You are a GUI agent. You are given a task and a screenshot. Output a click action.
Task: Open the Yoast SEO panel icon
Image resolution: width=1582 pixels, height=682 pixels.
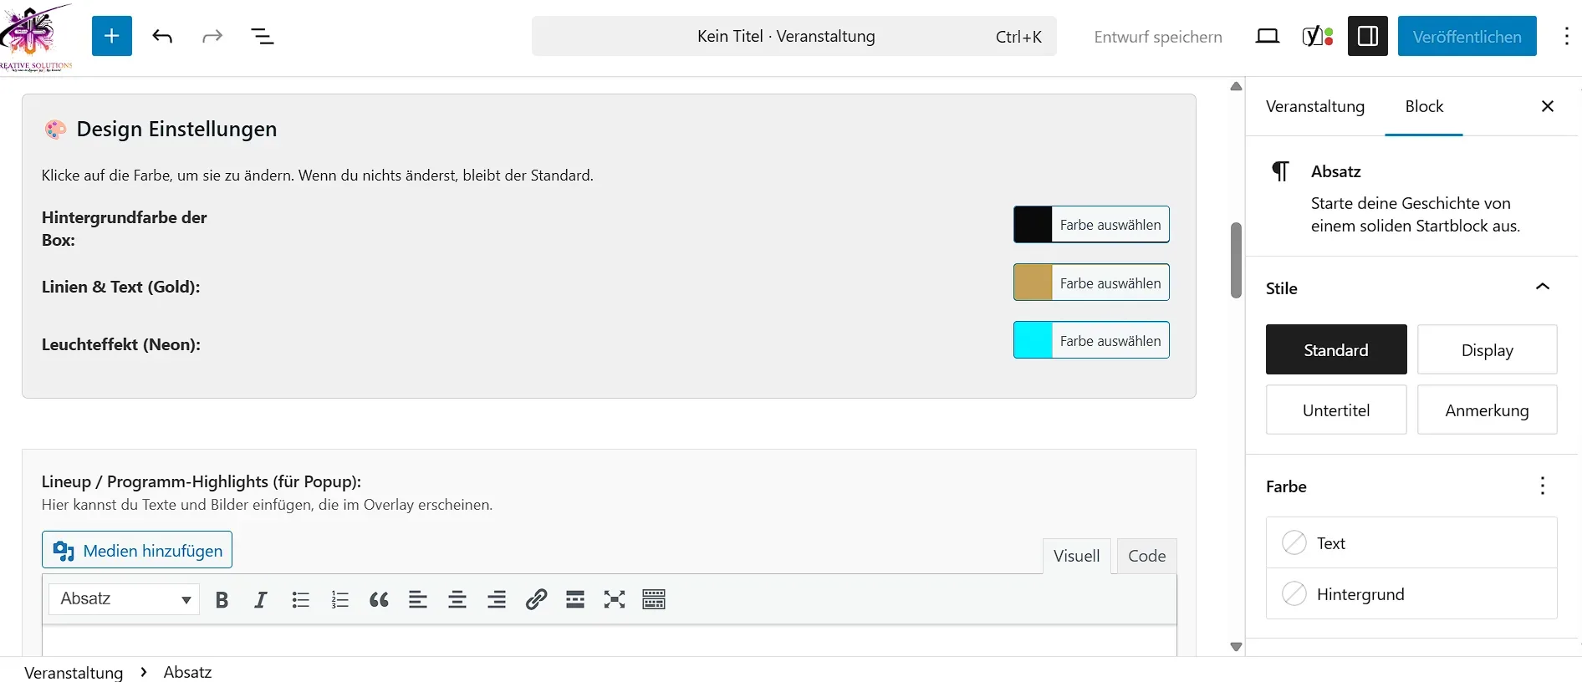[x=1318, y=36]
